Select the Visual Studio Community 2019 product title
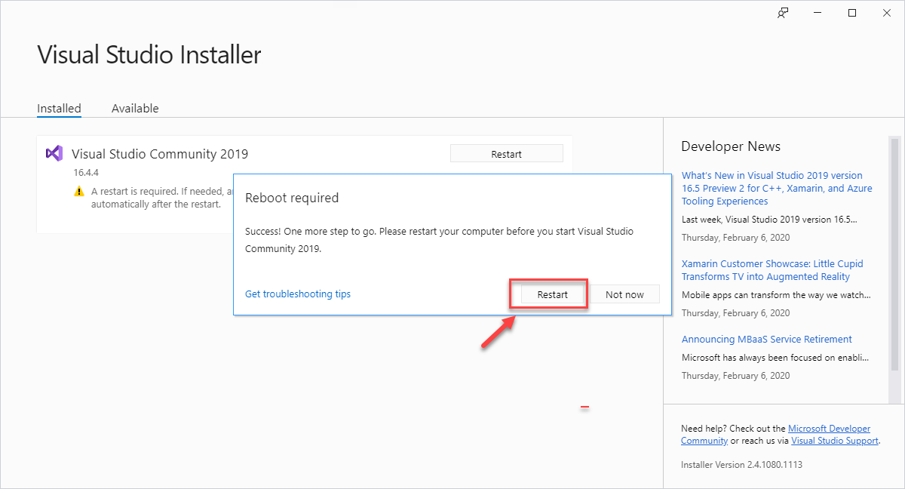The height and width of the screenshot is (489, 905). [160, 154]
